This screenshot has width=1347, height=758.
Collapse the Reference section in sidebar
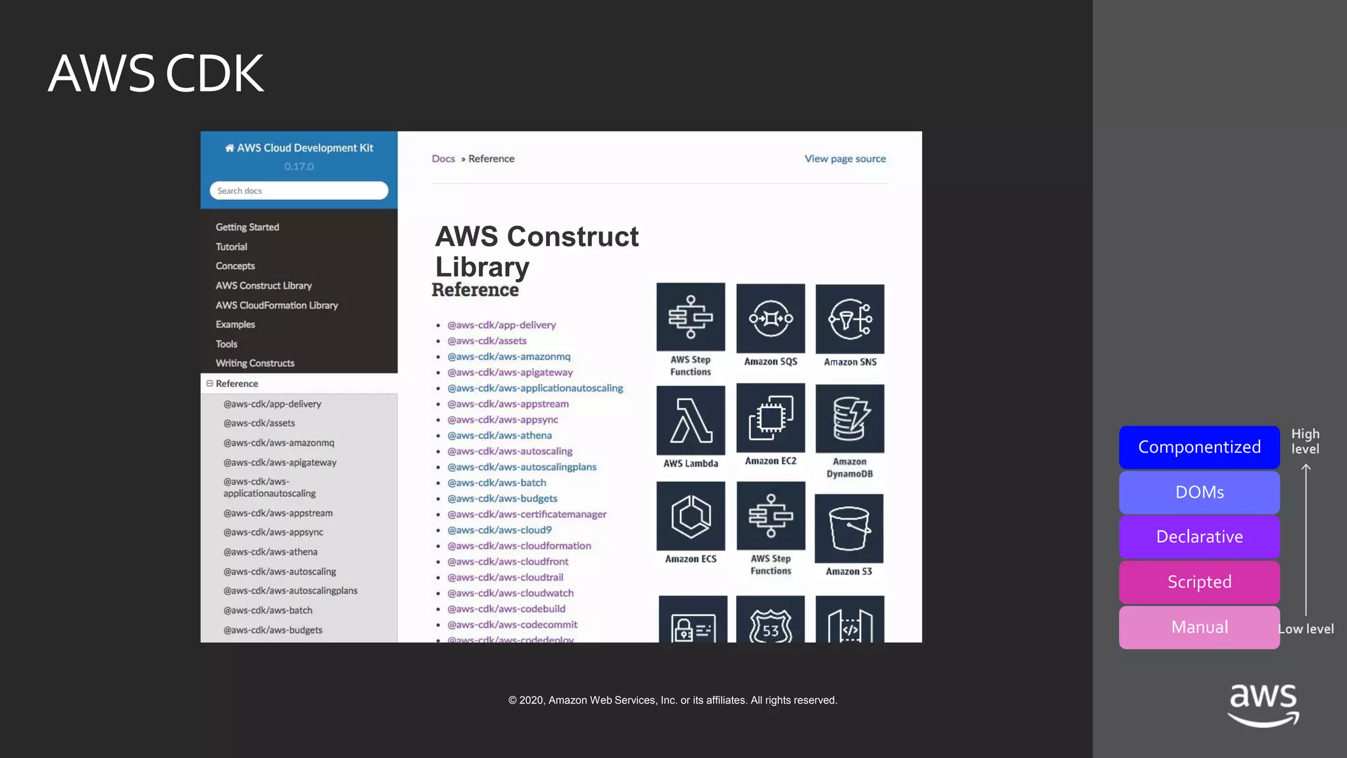tap(210, 384)
